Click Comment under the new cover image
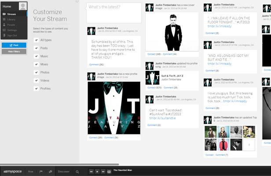This screenshot has height=176, width=271. (x=168, y=54)
